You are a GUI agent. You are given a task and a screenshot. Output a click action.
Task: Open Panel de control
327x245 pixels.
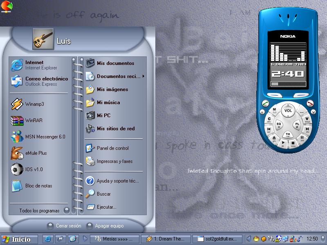click(x=114, y=148)
